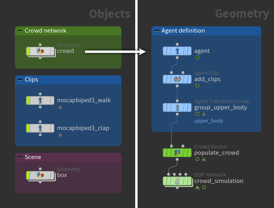
Task: Toggle the green display flag on crowd node
Action: pyautogui.click(x=28, y=51)
